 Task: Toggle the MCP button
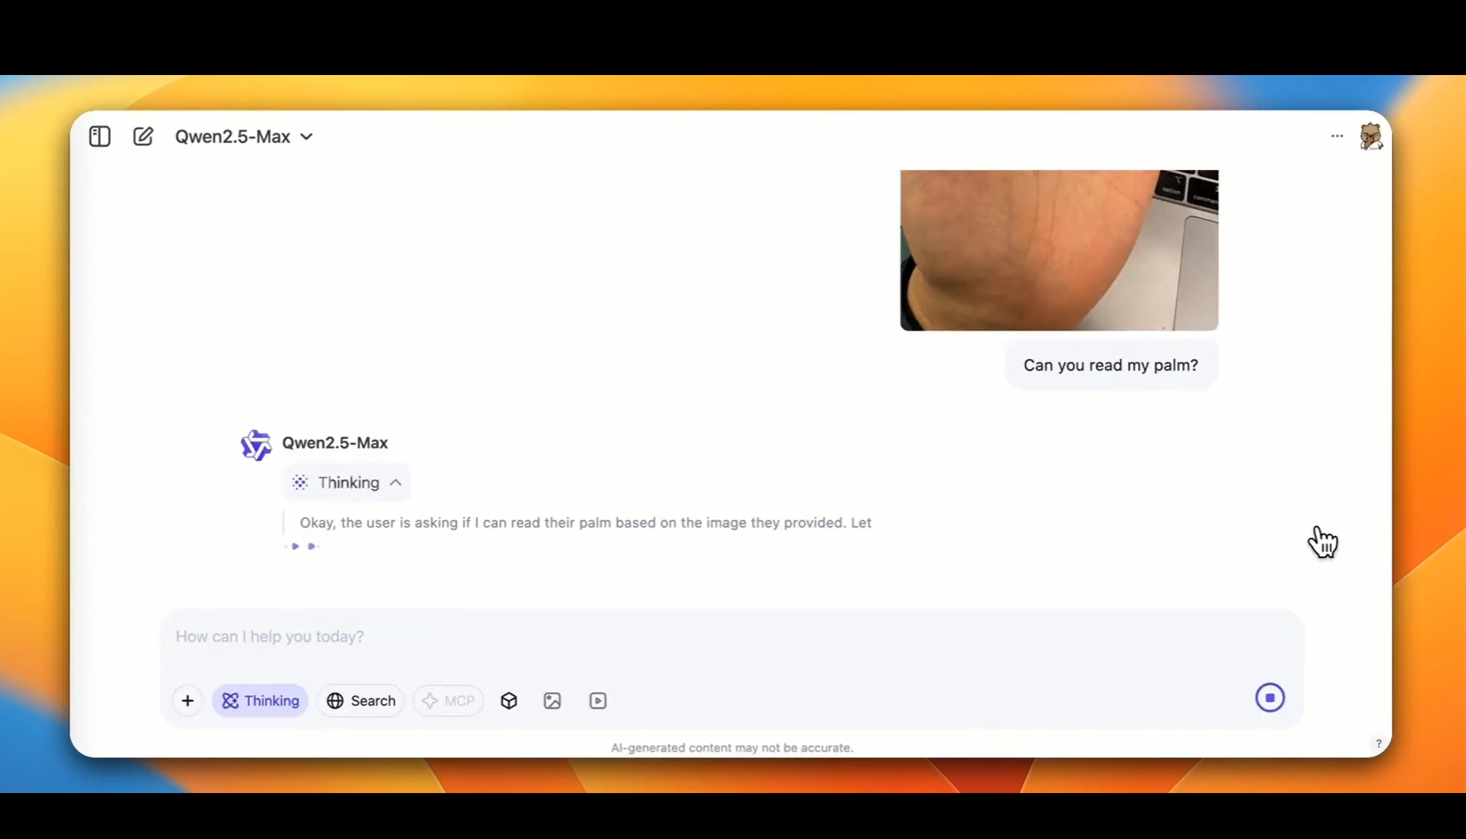point(449,700)
